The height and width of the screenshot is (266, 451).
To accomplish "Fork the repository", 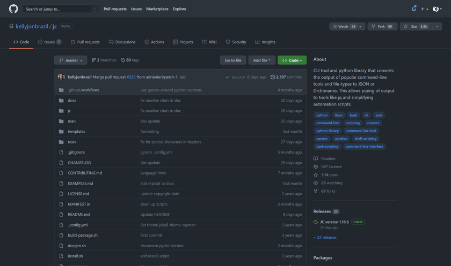I will point(382,26).
